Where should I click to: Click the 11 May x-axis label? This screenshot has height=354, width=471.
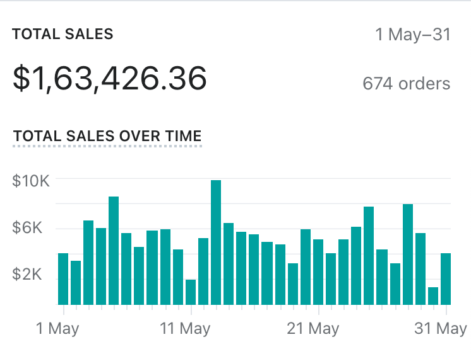(185, 328)
